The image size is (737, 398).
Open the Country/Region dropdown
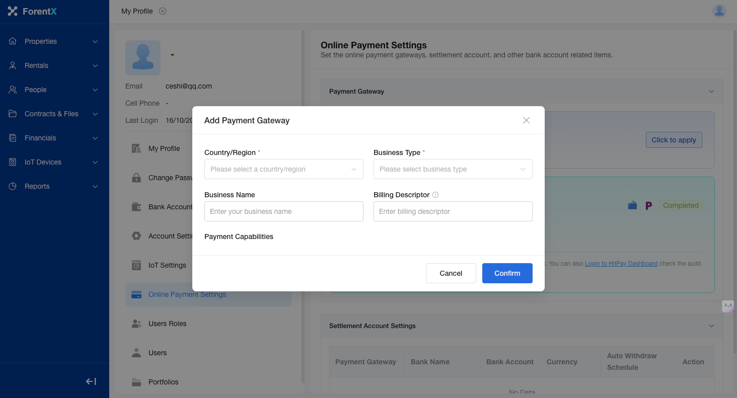(x=283, y=169)
